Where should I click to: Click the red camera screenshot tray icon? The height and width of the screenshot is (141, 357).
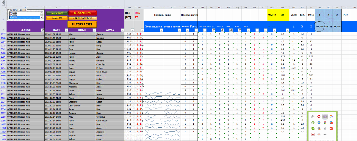313,134
